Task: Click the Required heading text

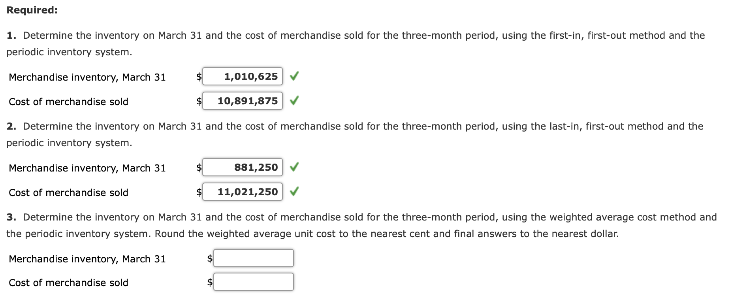Action: point(32,10)
